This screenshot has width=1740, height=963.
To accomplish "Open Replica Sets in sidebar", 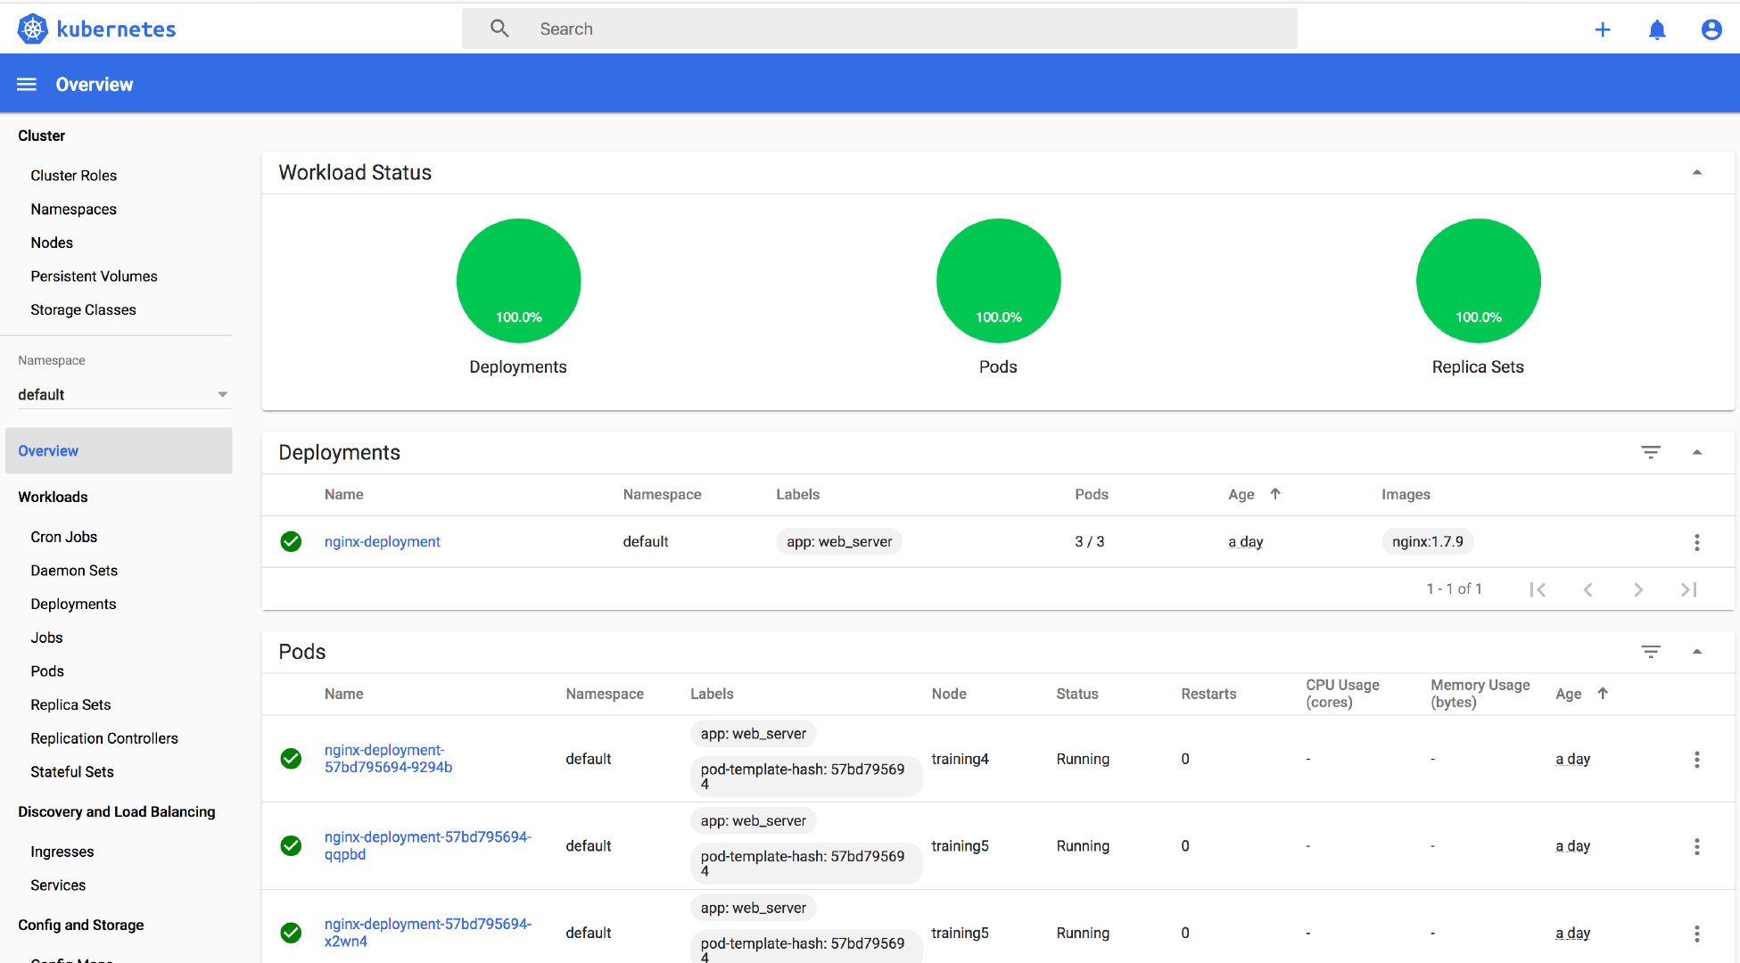I will [x=70, y=704].
